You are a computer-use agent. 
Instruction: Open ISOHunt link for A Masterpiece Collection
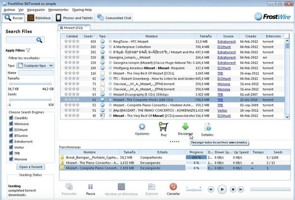[x=224, y=47]
